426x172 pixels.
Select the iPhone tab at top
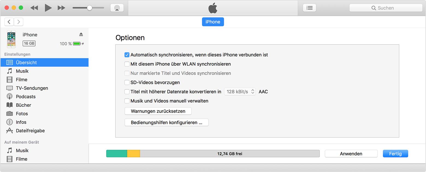pyautogui.click(x=213, y=22)
